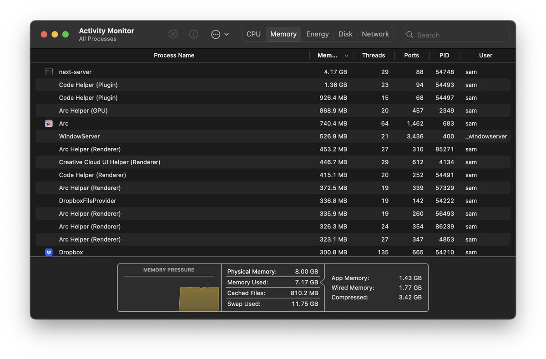The image size is (546, 359).
Task: Click the Wired Memory 1.77 GB entry
Action: (376, 288)
